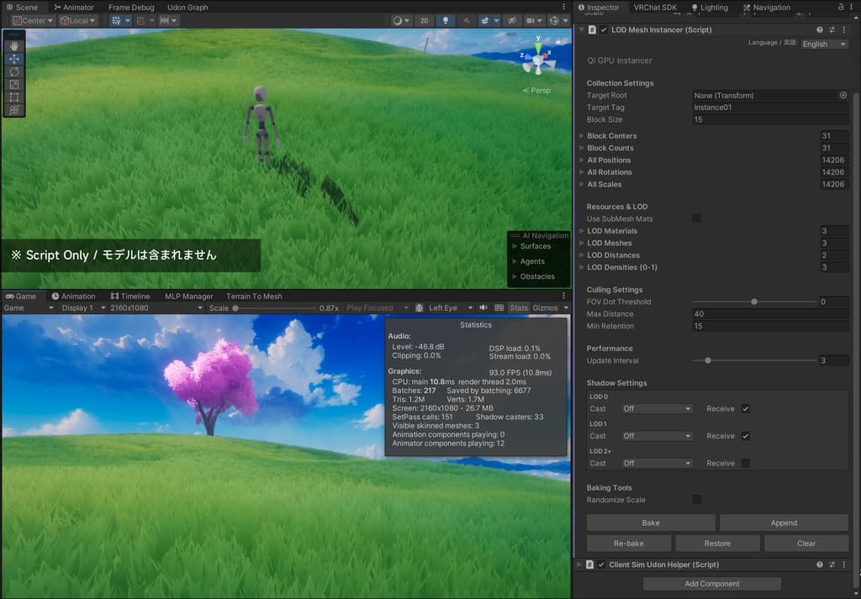Select the Rect transform tool
The image size is (861, 599).
pyautogui.click(x=14, y=97)
